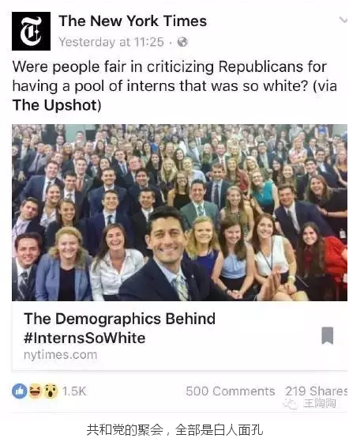Viewport: 349px width, 438px height.
Task: View the 219 Shares list
Action: click(x=316, y=391)
